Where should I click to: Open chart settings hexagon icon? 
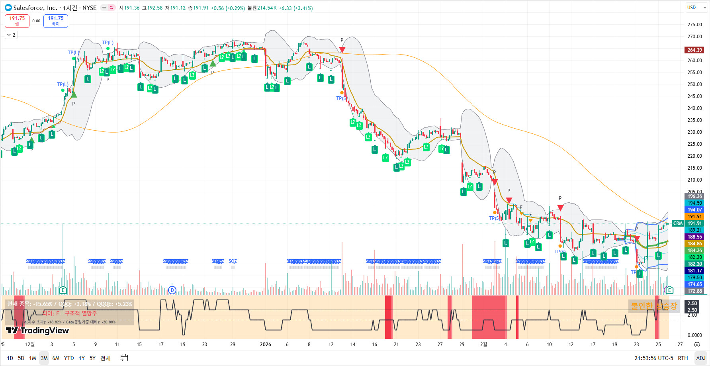click(x=697, y=344)
